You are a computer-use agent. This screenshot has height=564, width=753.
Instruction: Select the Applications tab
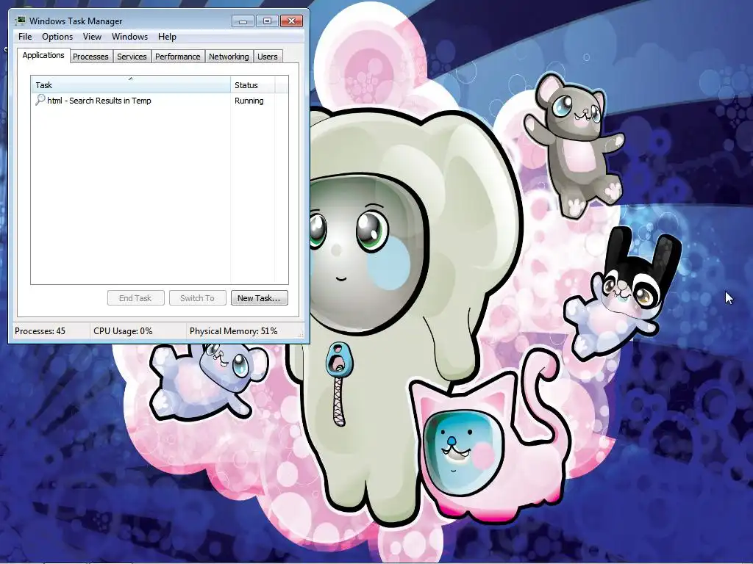tap(43, 55)
